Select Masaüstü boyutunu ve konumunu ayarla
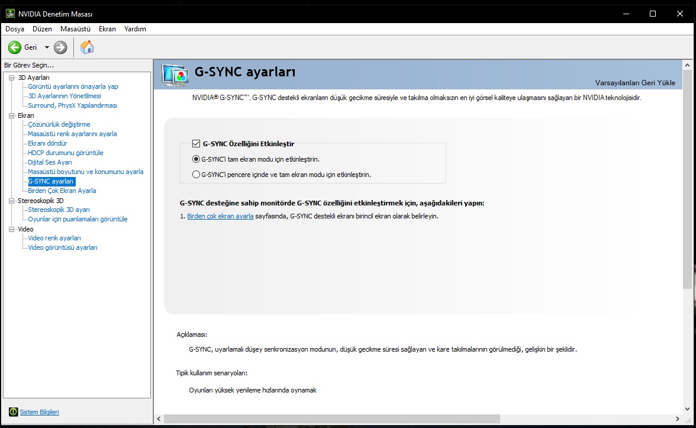 coord(86,172)
